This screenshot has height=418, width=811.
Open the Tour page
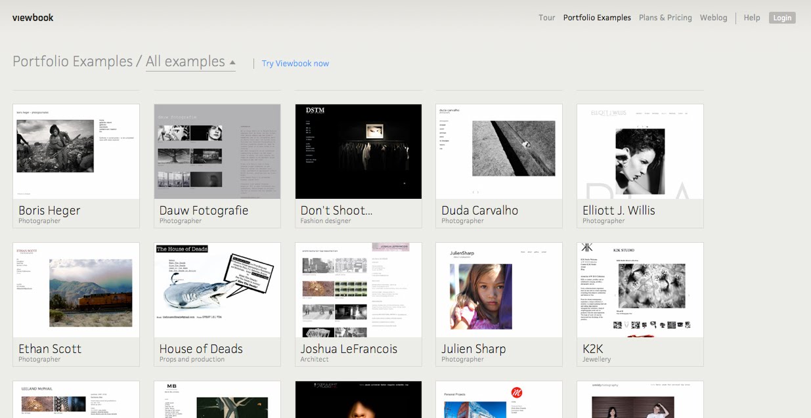[546, 18]
